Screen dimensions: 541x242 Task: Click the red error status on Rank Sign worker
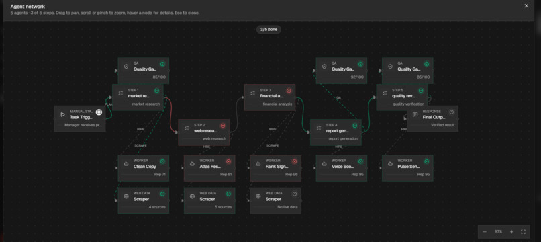(x=294, y=161)
